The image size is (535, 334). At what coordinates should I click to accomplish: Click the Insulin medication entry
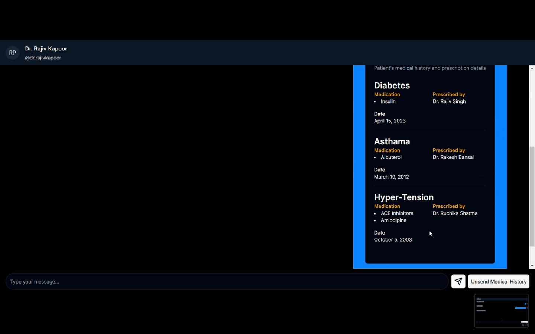coord(388,101)
